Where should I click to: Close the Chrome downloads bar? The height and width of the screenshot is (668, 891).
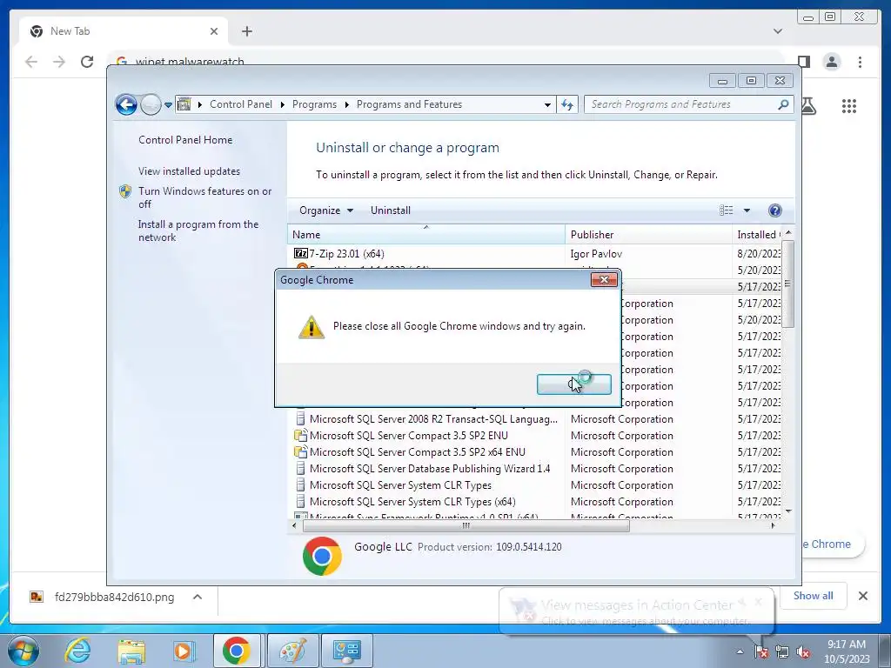click(863, 596)
